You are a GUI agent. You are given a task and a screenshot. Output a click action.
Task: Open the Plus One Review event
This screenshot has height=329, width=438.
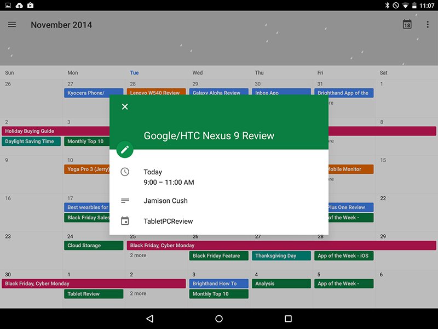tap(351, 207)
